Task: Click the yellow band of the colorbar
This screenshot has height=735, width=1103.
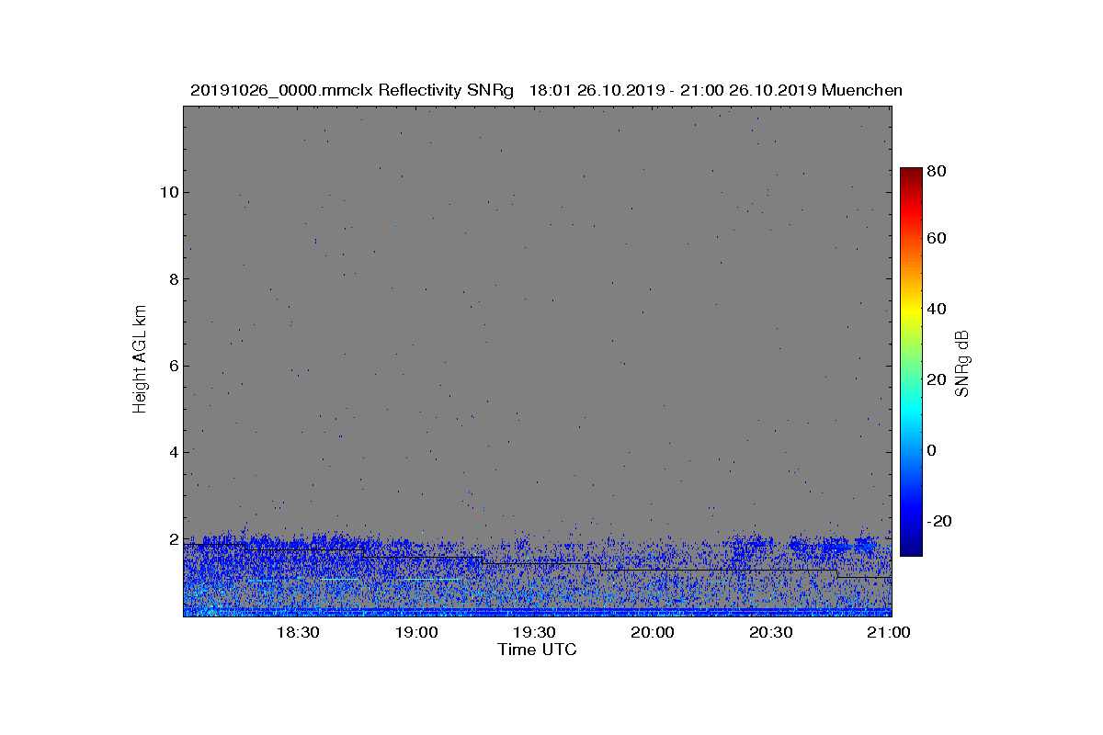Action: 911,311
